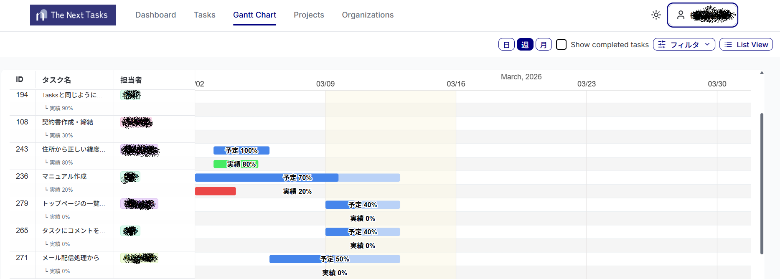The image size is (780, 279).
Task: Click the タスク名 column header
Action: pos(56,80)
